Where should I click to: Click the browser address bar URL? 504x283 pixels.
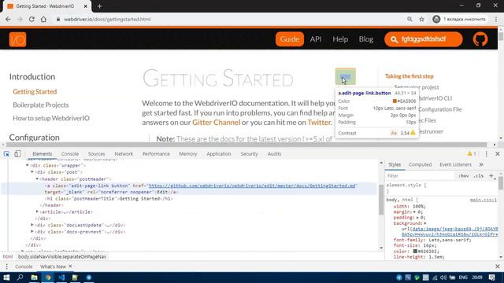pyautogui.click(x=107, y=19)
